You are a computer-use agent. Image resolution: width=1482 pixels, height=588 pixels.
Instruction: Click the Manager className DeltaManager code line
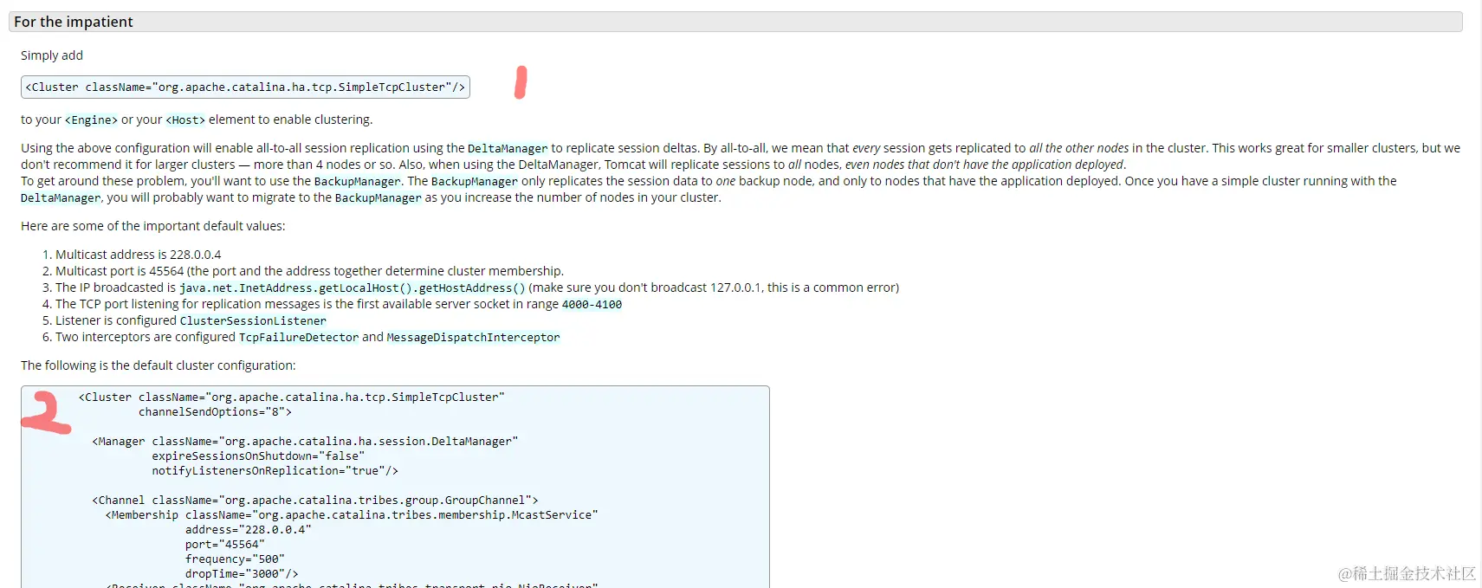tap(305, 442)
